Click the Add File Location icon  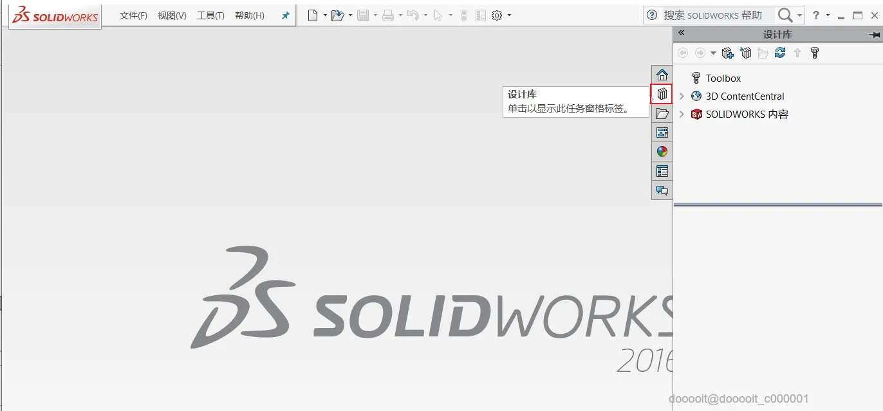746,53
